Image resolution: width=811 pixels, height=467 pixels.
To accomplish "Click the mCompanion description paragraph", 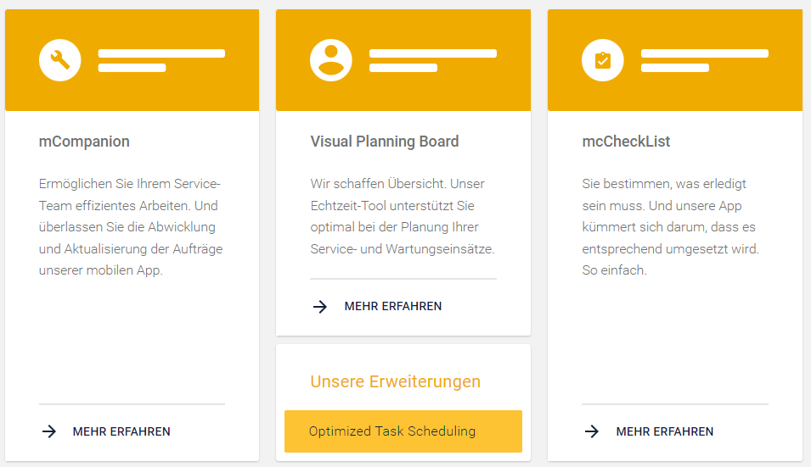I will point(131,227).
